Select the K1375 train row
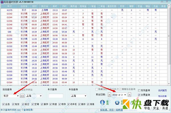 [84, 10]
